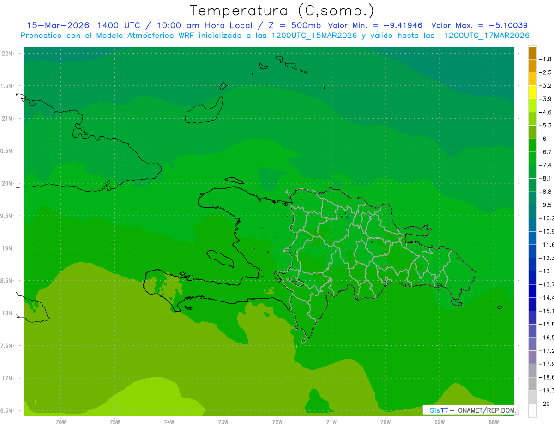Select the brown colorbar swatch above -1.8
This screenshot has height=428, width=554.
[x=532, y=53]
